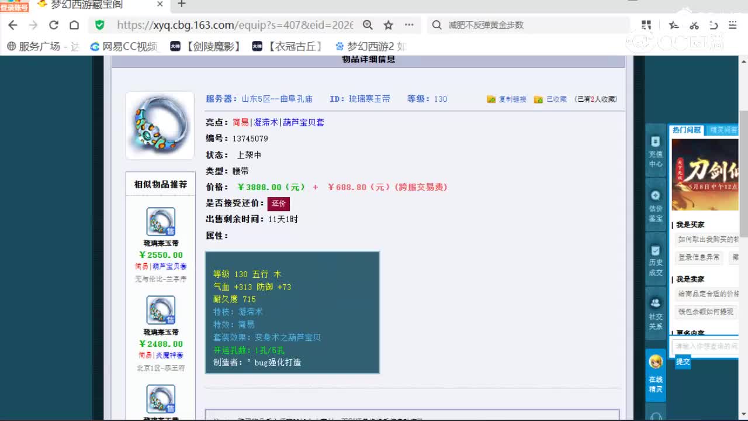Click the ¥2550.00 similar item price
The image size is (748, 421).
161,255
